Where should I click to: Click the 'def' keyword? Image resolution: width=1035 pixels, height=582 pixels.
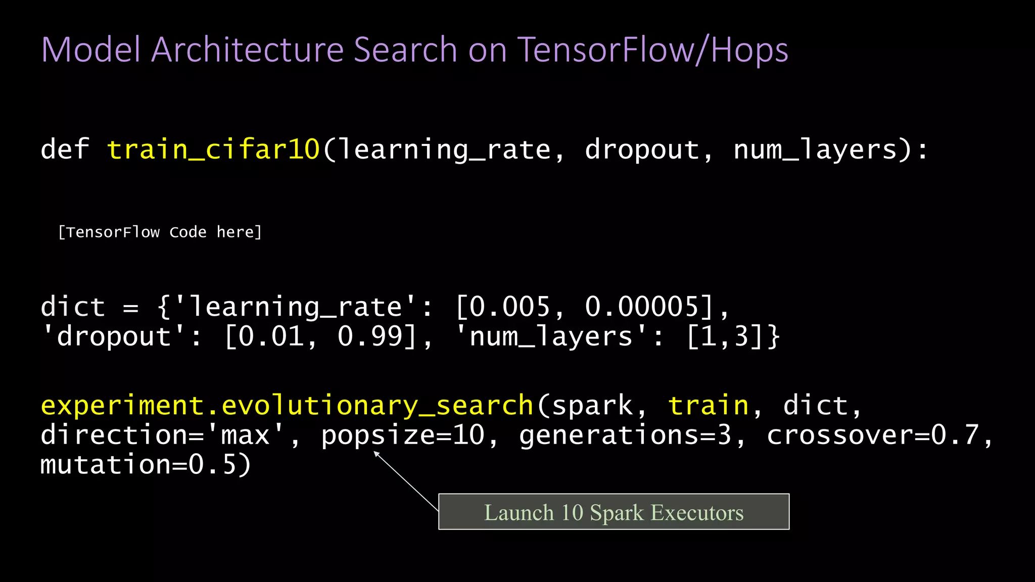click(65, 149)
